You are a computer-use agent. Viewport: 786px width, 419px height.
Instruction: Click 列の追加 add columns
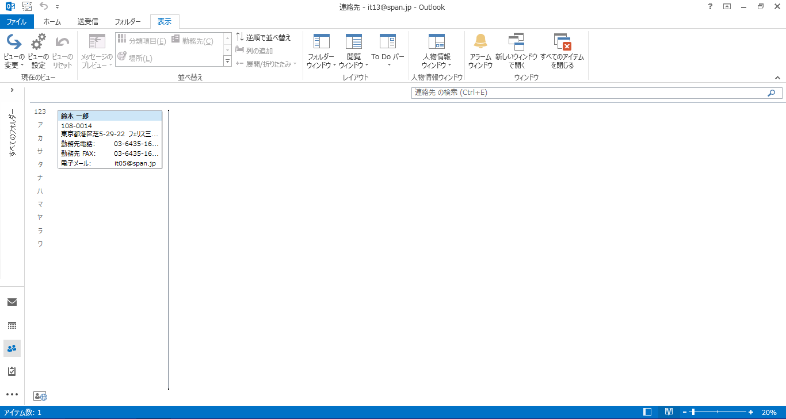(254, 51)
